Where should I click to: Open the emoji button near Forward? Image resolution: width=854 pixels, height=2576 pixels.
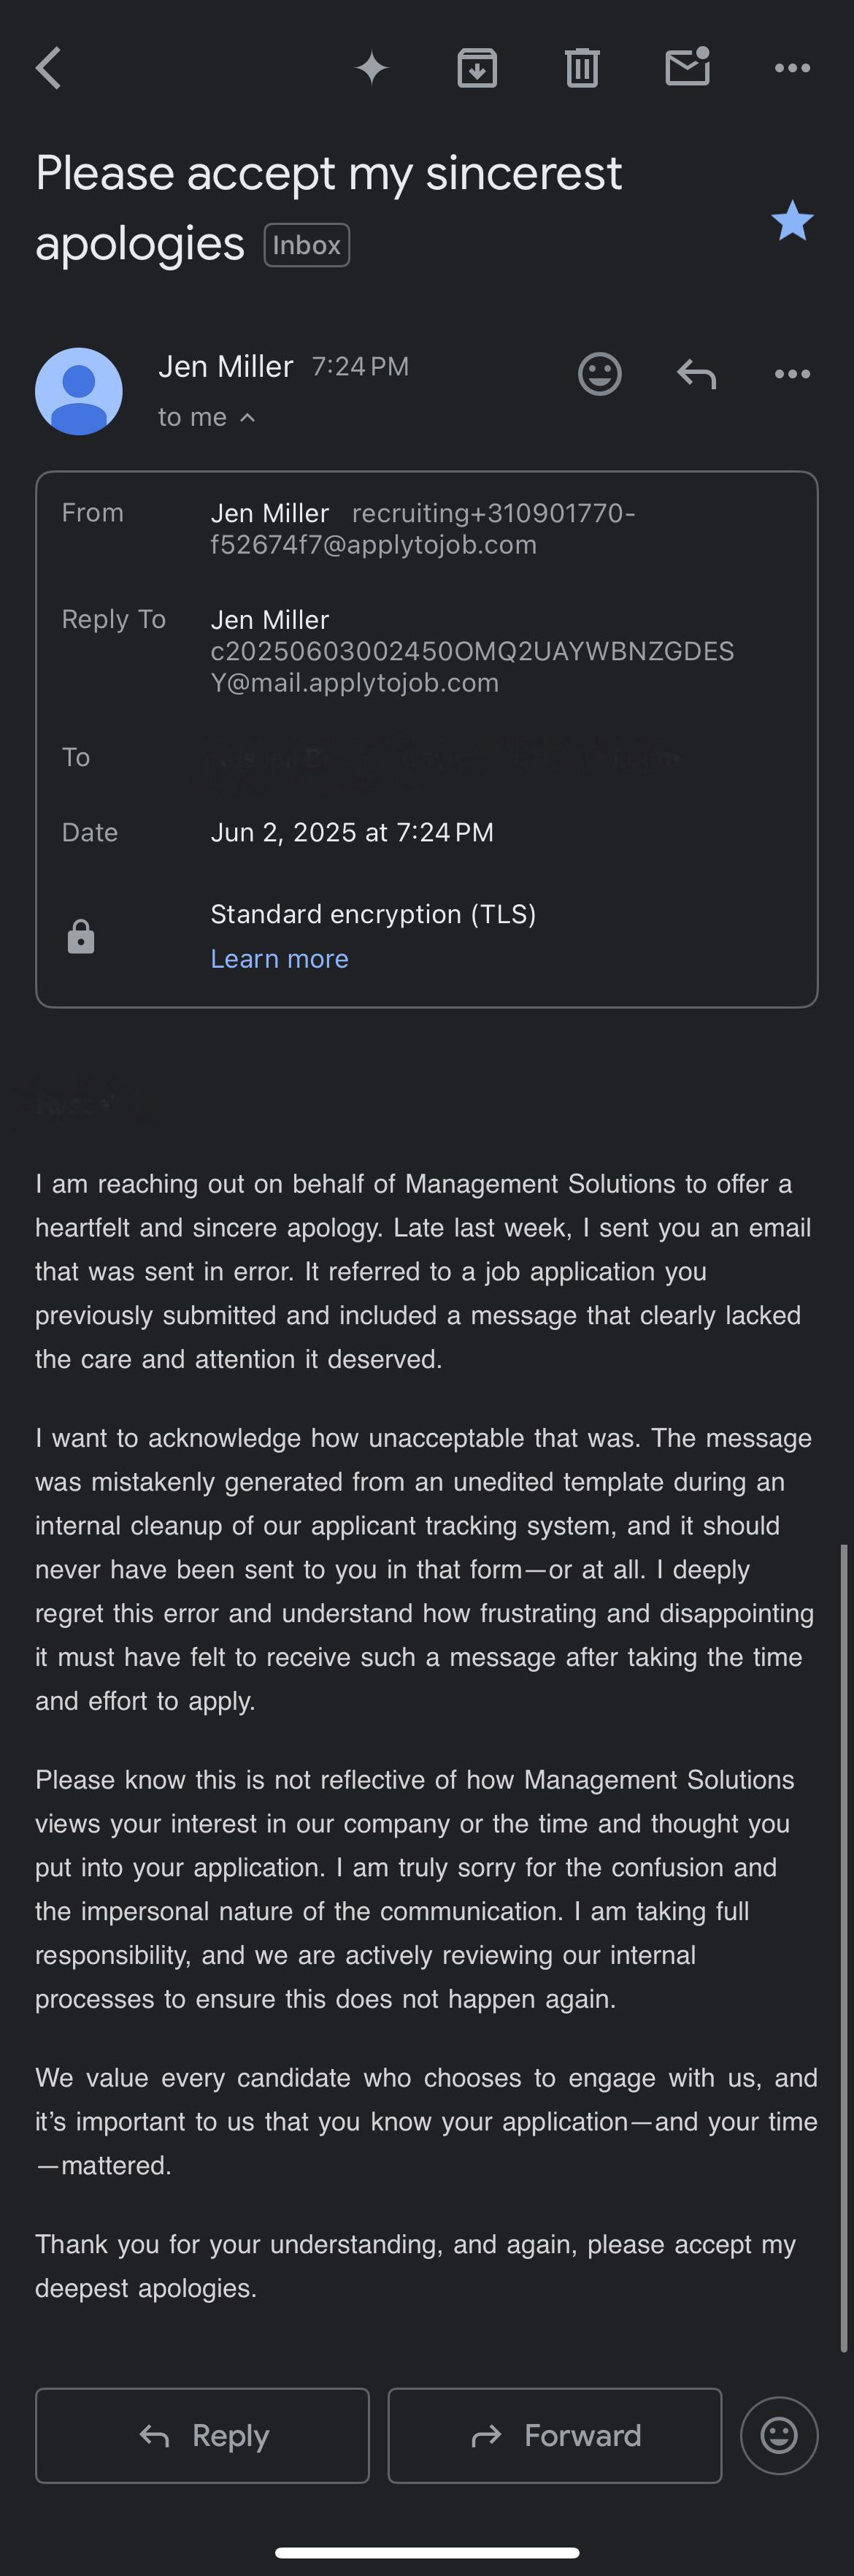pos(779,2435)
